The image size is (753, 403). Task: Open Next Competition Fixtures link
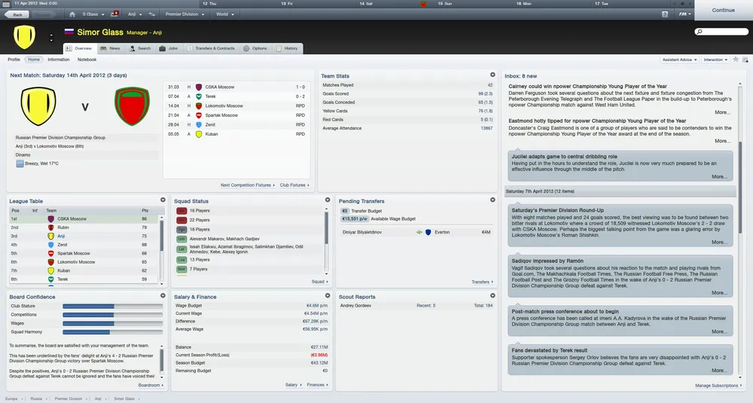247,185
